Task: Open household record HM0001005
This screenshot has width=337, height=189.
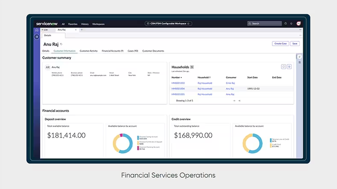Action: (178, 94)
